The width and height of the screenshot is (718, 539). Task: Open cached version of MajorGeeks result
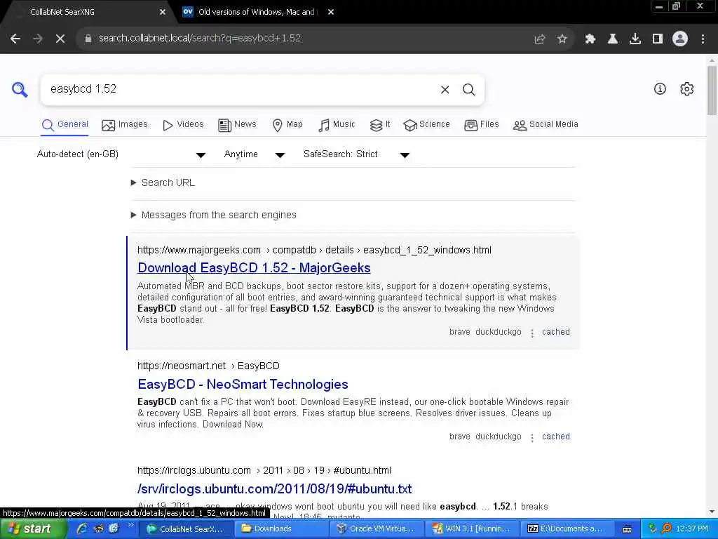(x=555, y=332)
